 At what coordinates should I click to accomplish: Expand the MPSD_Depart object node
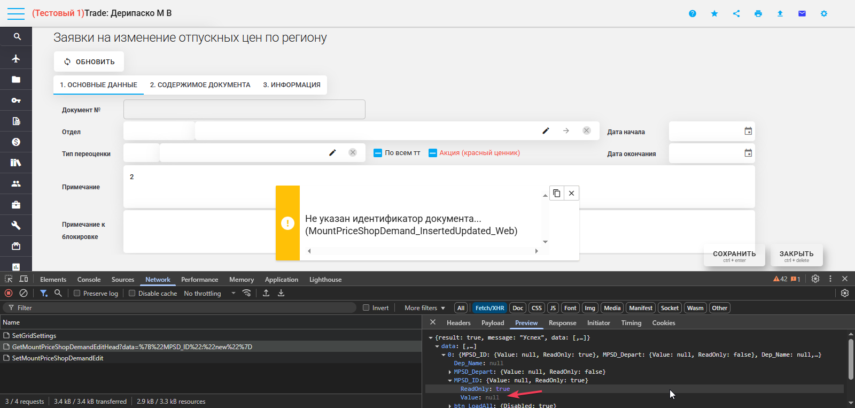pyautogui.click(x=449, y=372)
